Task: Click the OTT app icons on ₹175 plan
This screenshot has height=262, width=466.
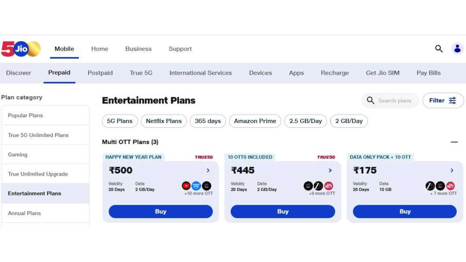Action: [x=440, y=186]
